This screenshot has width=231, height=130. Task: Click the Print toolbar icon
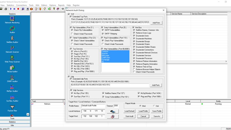[x=6, y=9]
